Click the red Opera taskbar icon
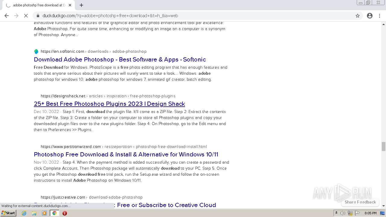This screenshot has width=386, height=217. click(65, 213)
